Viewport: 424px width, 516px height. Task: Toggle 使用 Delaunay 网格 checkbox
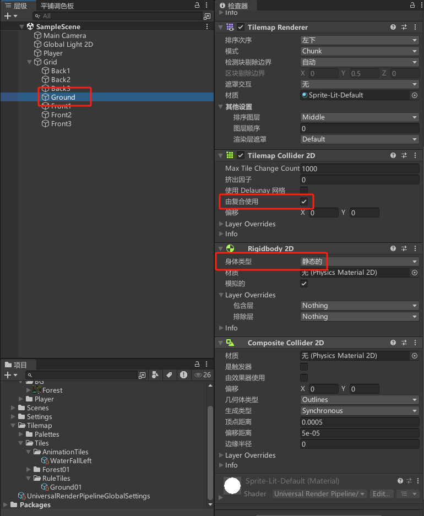pyautogui.click(x=304, y=190)
